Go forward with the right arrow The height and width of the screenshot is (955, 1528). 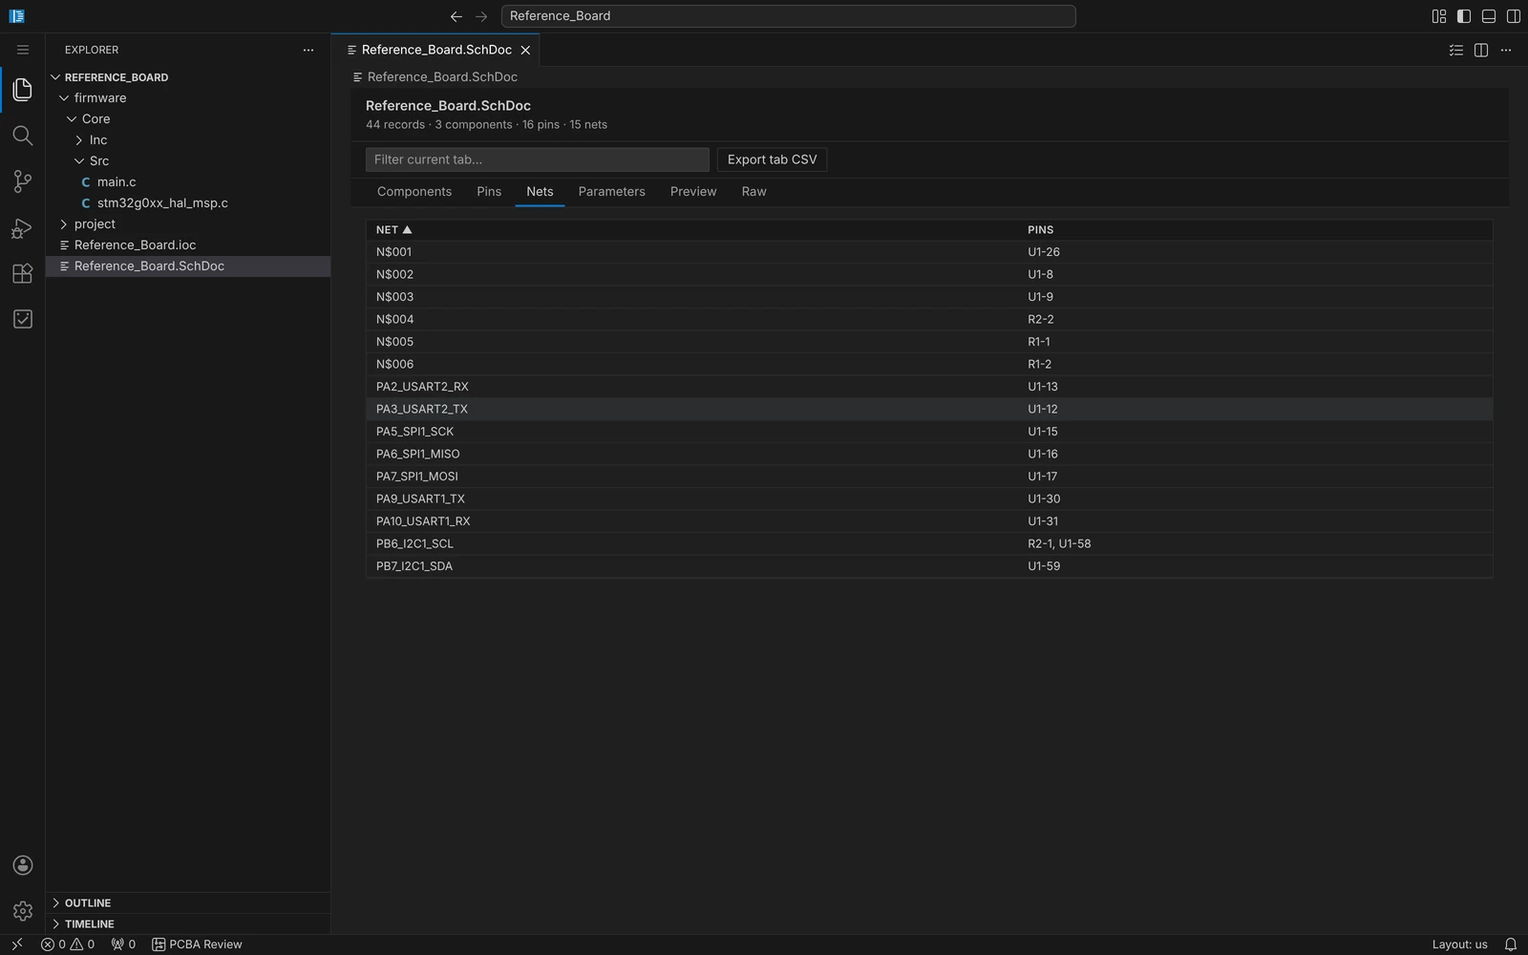481,16
